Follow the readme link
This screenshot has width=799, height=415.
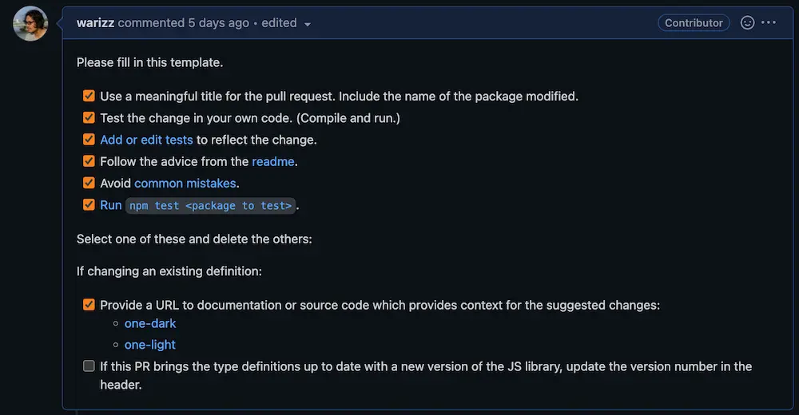[273, 161]
